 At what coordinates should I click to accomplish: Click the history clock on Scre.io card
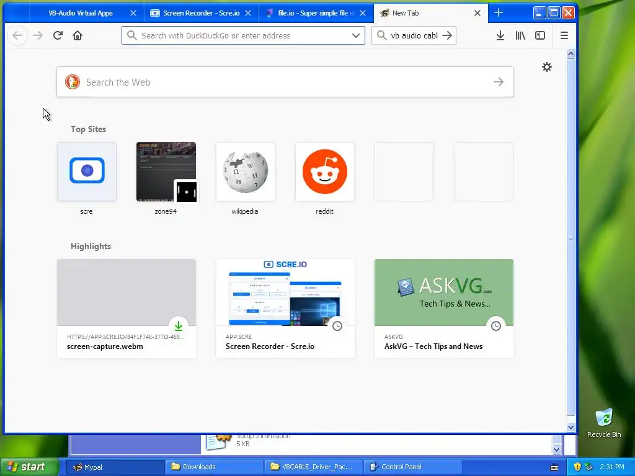(337, 326)
